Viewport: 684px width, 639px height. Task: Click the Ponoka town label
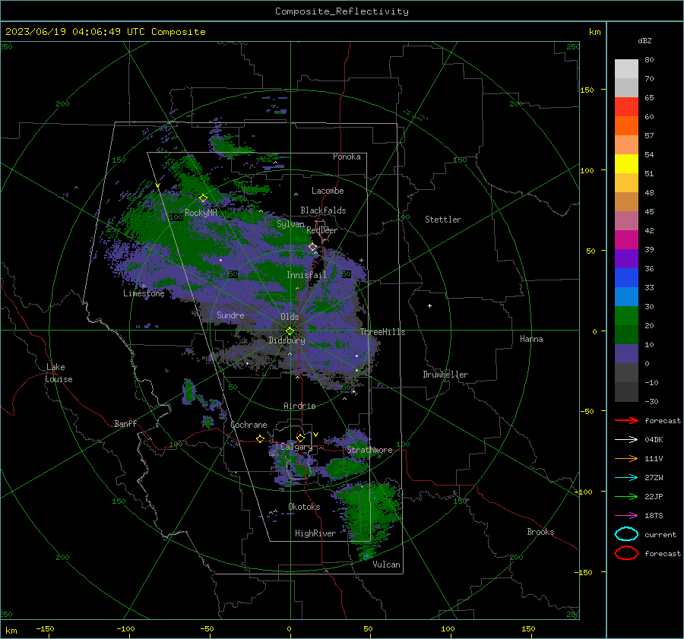[x=347, y=157]
